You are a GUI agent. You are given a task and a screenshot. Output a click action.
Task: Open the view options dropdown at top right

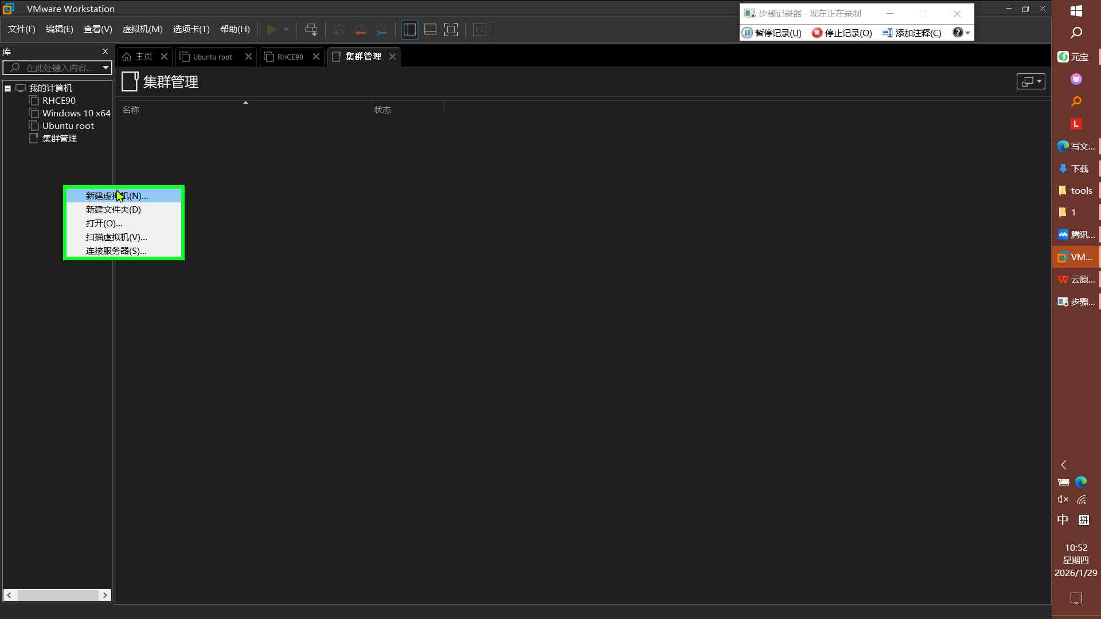1030,81
